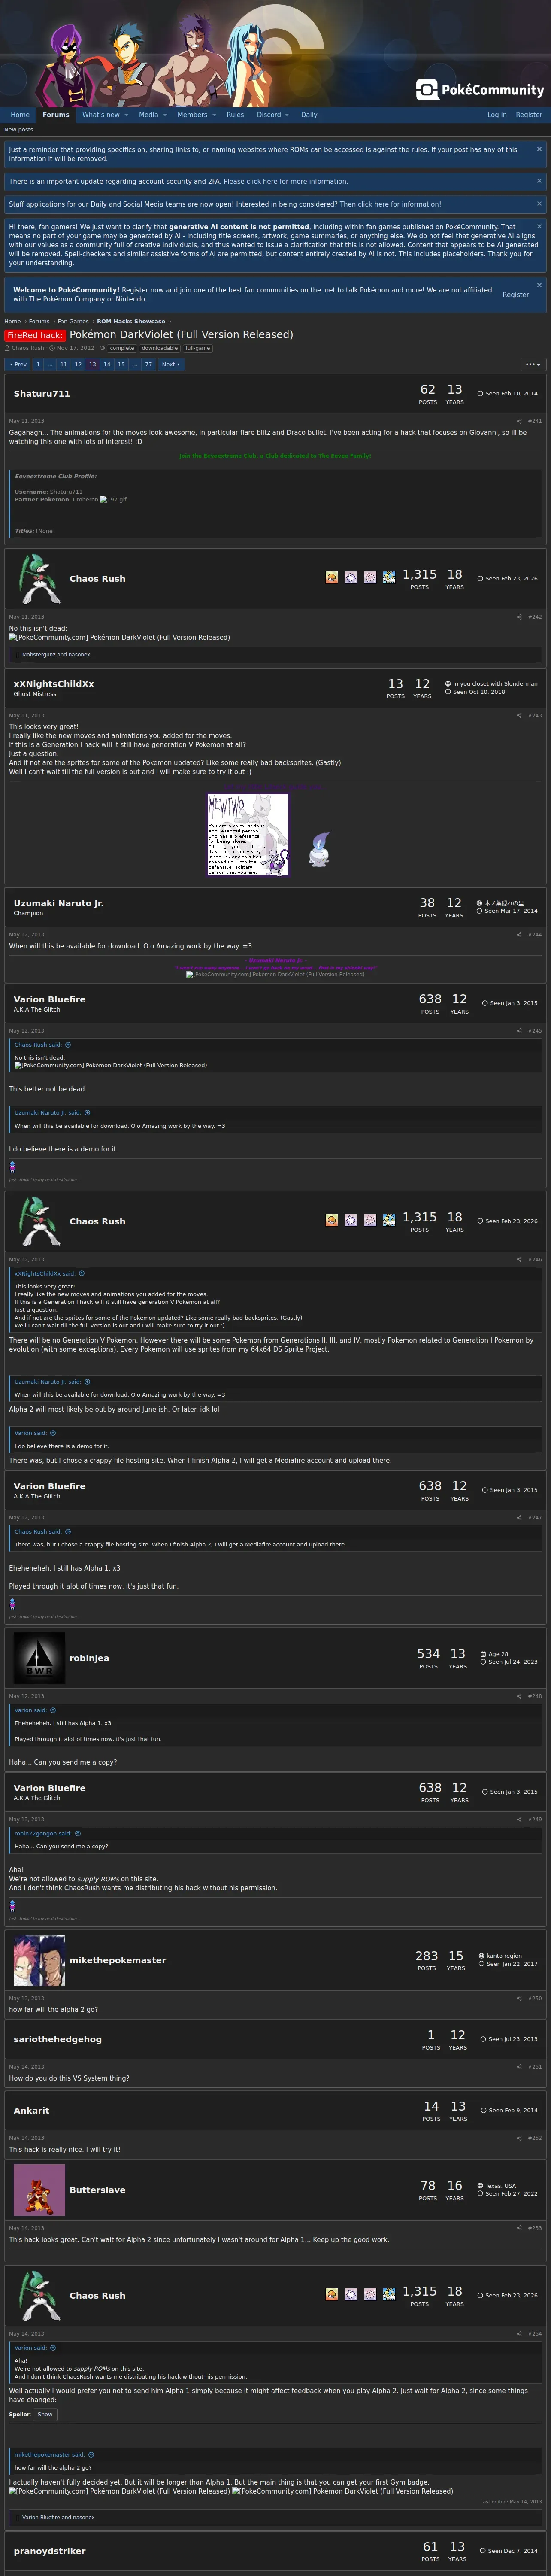This screenshot has width=551, height=2576.
Task: Open Butterslave's avatar image
Action: click(x=39, y=2189)
